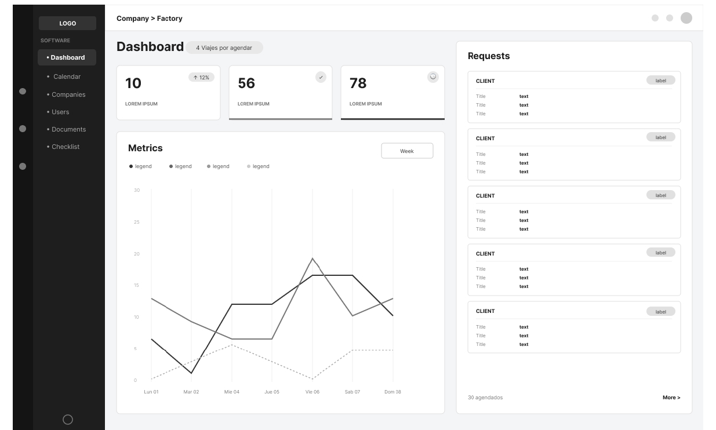Toggle the legend entry with the darkest dot
The image size is (716, 430).
pyautogui.click(x=140, y=166)
